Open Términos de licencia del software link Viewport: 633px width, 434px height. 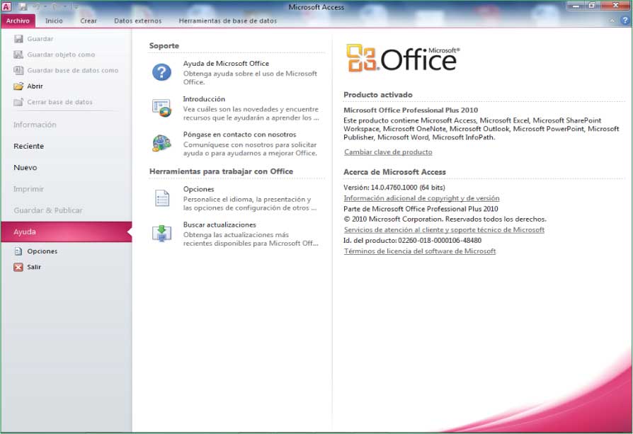(x=420, y=251)
